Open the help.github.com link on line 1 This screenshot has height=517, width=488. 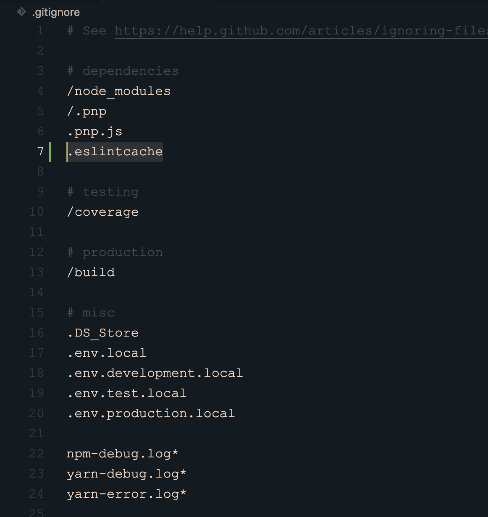[x=301, y=31]
